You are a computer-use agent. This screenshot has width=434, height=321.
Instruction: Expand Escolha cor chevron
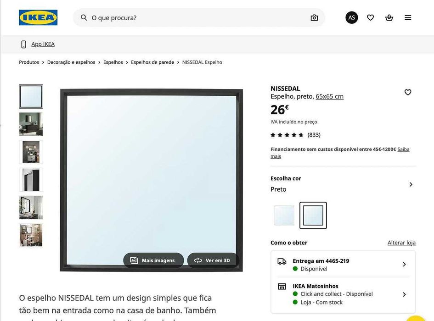point(411,184)
